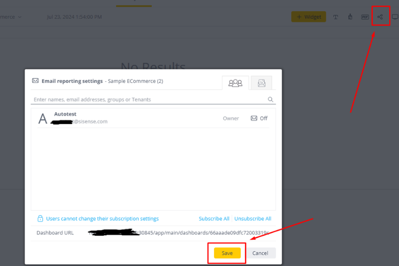The width and height of the screenshot is (399, 266).
Task: Click the text widget 'T' icon
Action: click(336, 17)
